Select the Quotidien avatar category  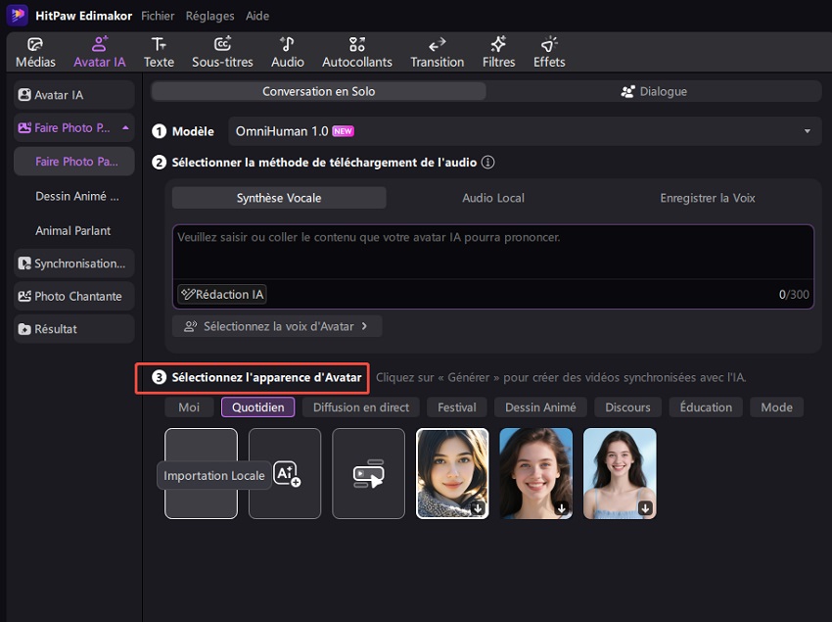pyautogui.click(x=257, y=407)
